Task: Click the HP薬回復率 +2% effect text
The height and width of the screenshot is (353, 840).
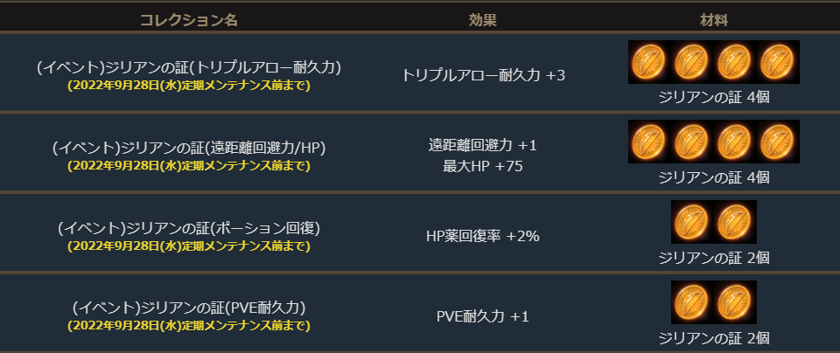Action: [483, 236]
